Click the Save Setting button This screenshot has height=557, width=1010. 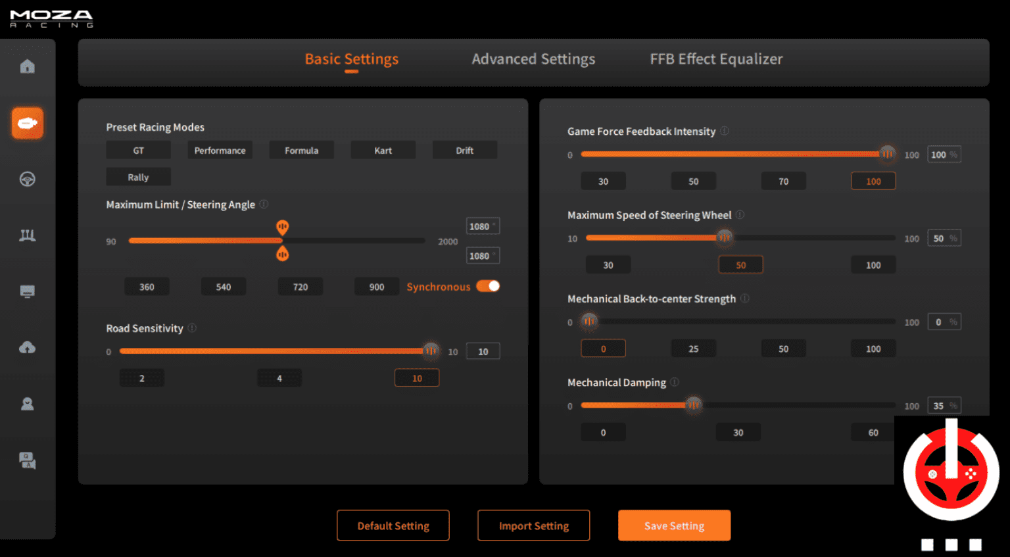tap(674, 525)
